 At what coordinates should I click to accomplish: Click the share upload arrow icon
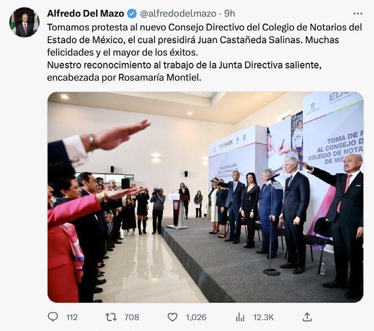click(x=307, y=317)
